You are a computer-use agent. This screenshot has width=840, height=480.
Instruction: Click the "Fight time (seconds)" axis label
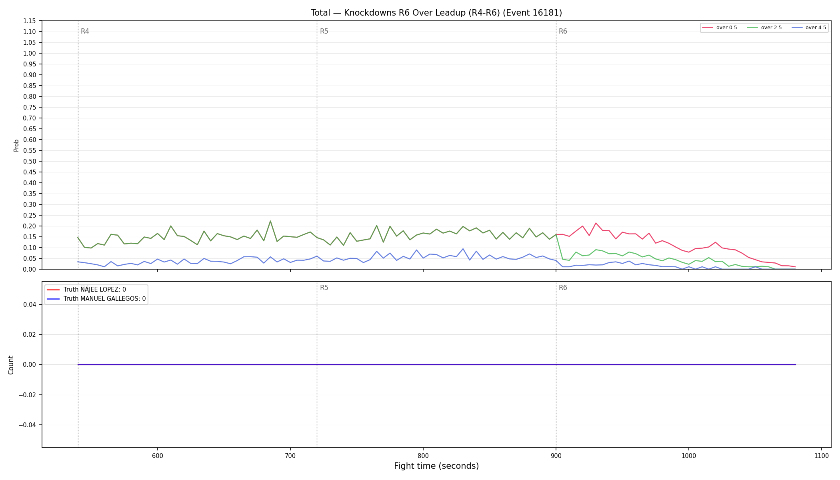436,466
